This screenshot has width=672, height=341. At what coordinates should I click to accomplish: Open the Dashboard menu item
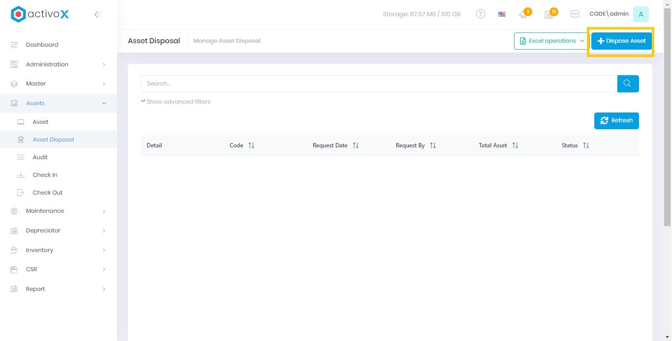point(42,45)
